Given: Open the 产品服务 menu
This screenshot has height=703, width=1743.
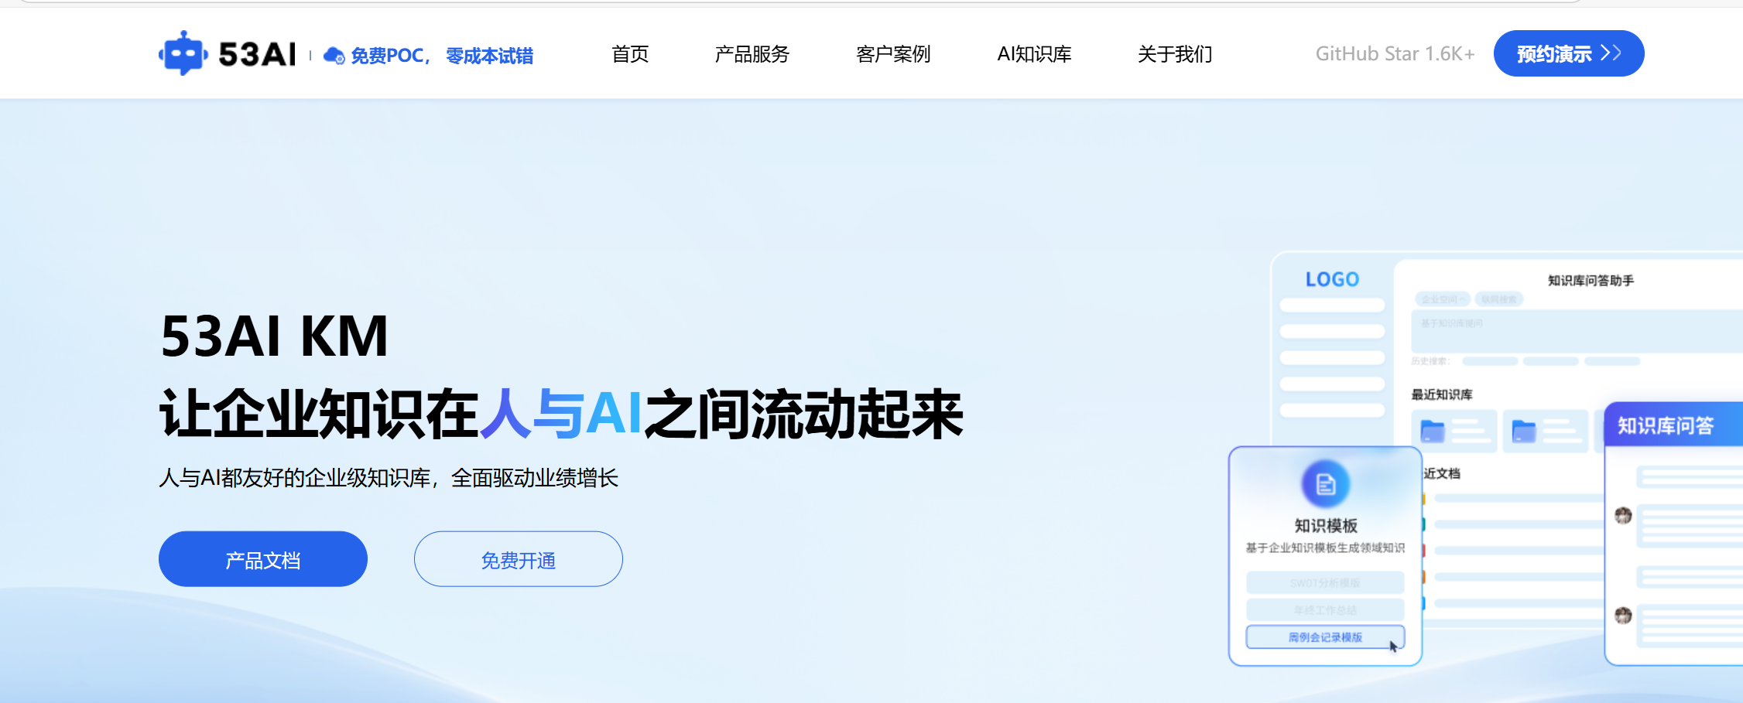Looking at the screenshot, I should [752, 54].
